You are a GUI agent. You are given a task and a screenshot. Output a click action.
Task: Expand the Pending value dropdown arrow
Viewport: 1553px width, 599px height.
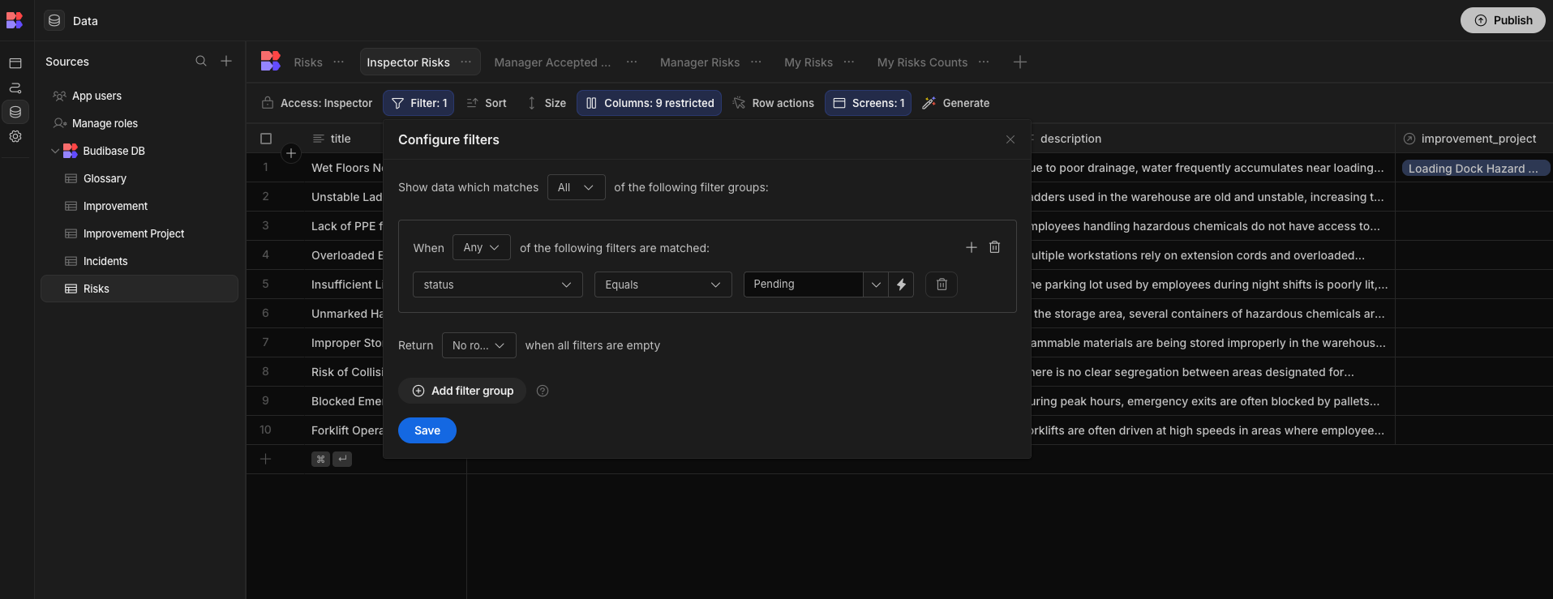(876, 285)
